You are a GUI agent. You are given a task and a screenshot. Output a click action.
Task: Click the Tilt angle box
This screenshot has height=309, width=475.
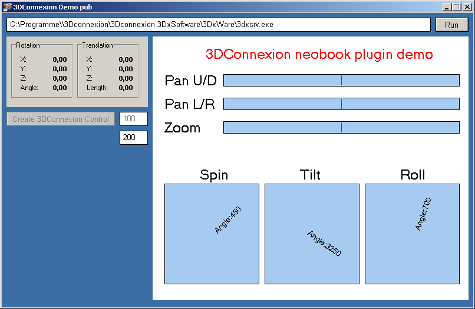point(312,234)
